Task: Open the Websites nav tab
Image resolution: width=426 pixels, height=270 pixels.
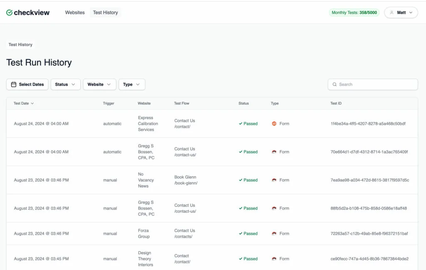Action: (75, 12)
